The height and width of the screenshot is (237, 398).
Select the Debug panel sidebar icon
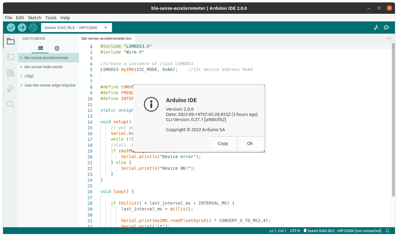(10, 88)
